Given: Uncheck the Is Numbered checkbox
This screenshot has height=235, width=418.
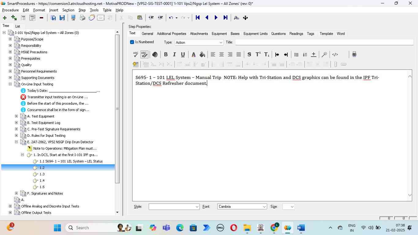Looking at the screenshot, I should pyautogui.click(x=132, y=42).
